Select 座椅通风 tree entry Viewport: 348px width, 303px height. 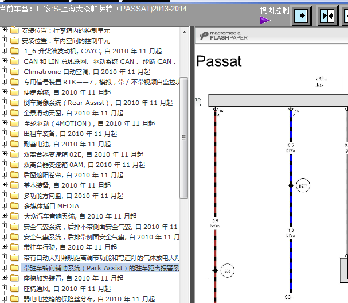tap(67, 289)
